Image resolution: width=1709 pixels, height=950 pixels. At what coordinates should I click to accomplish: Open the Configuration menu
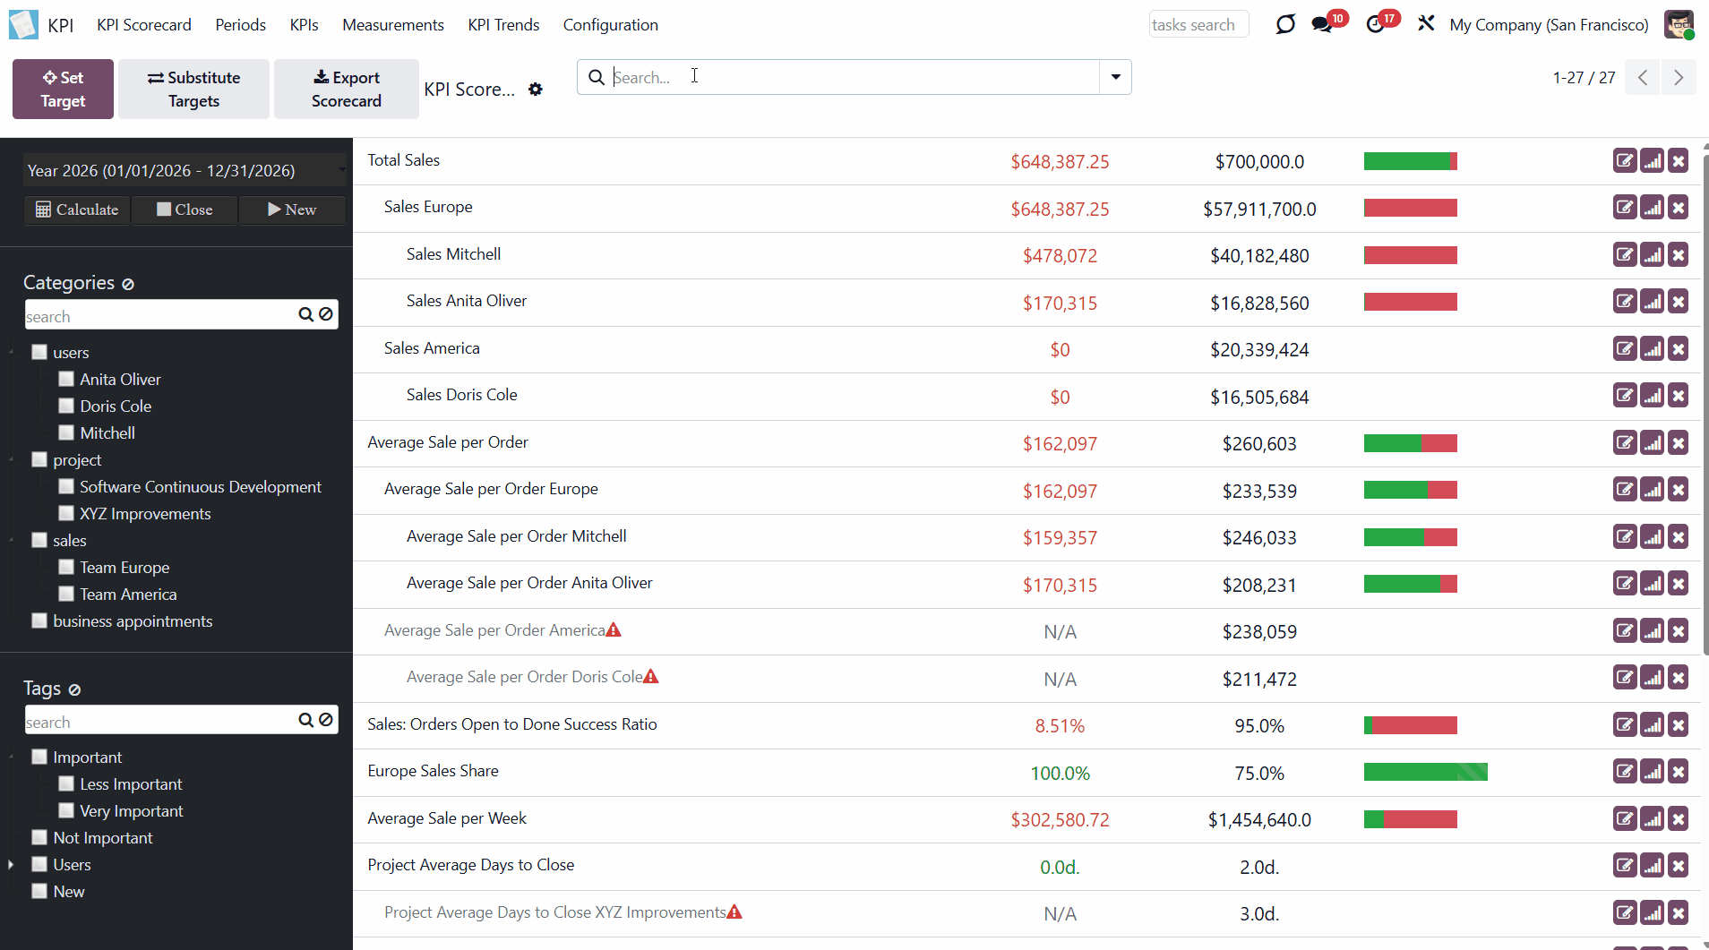[x=610, y=25]
